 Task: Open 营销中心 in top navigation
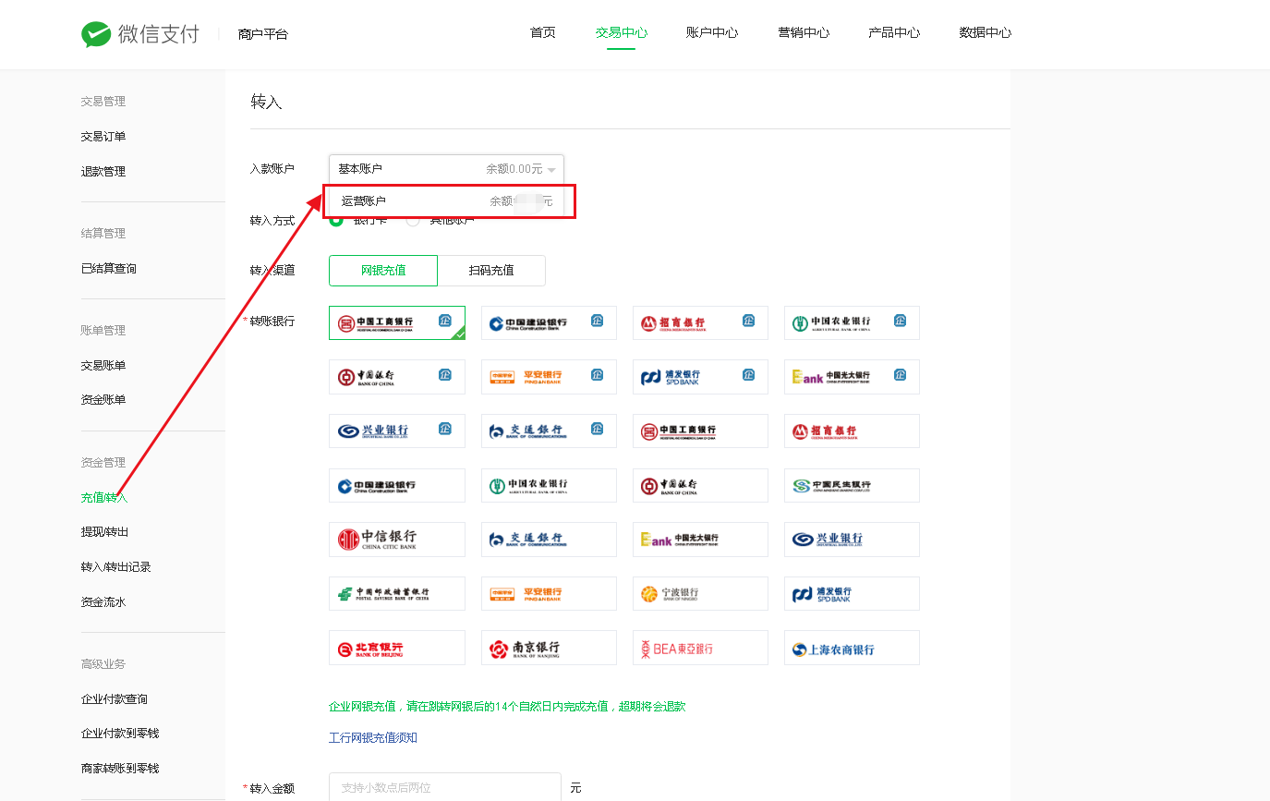pos(804,33)
